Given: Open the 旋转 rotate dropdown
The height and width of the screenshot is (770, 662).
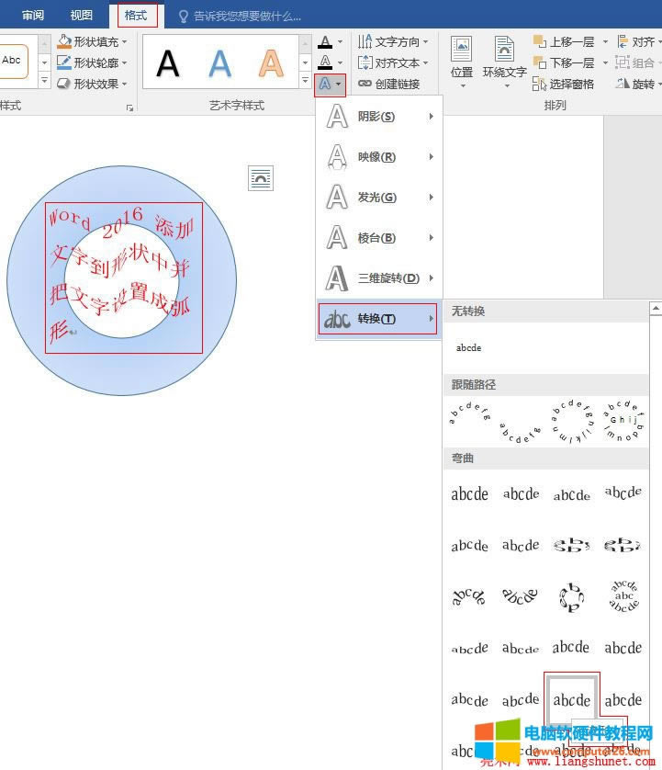Looking at the screenshot, I should 639,84.
